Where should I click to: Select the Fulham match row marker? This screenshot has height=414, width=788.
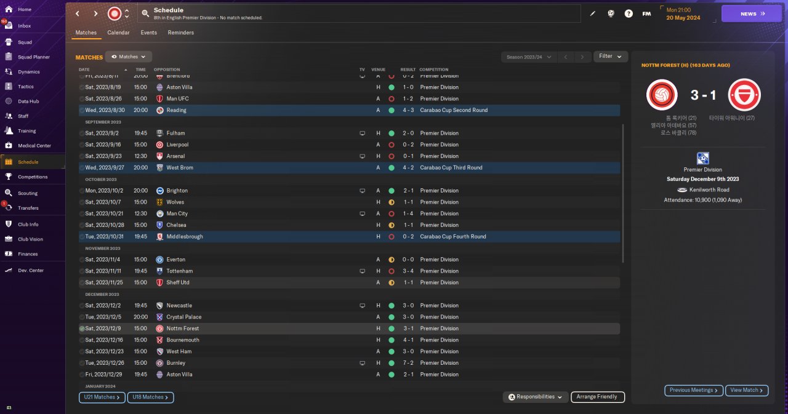click(82, 133)
